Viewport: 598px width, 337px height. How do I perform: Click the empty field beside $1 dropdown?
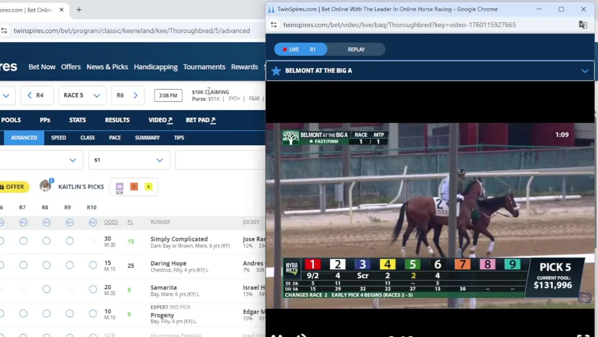tap(220, 160)
